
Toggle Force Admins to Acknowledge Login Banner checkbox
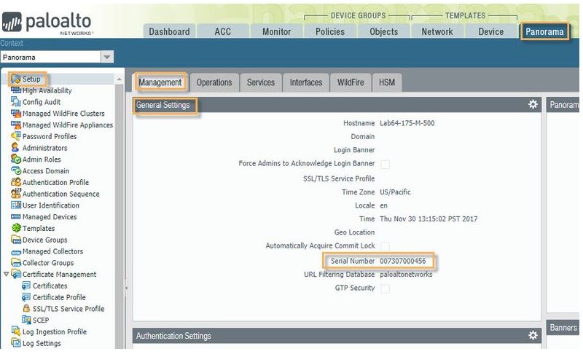[386, 164]
